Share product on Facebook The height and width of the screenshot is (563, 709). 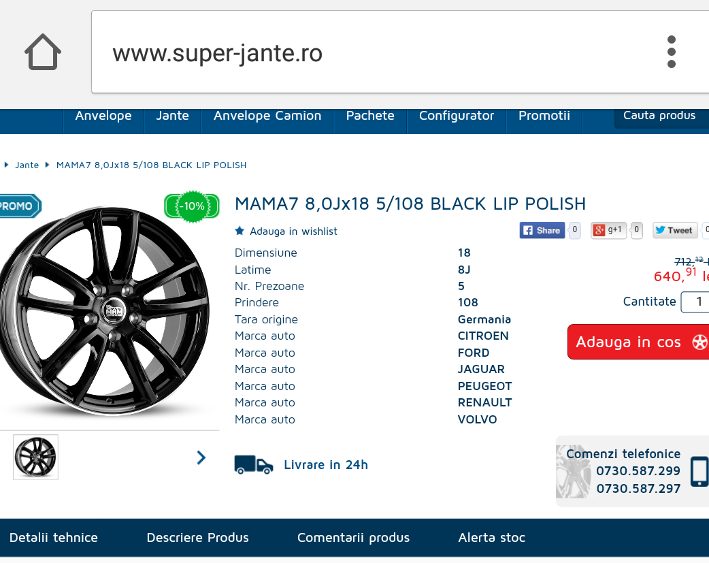(x=542, y=230)
